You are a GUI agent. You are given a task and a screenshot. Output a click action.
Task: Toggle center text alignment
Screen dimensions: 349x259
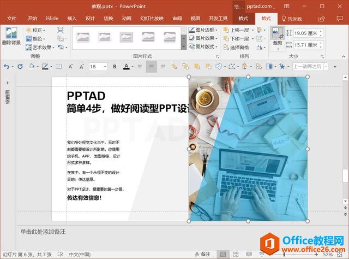151,67
